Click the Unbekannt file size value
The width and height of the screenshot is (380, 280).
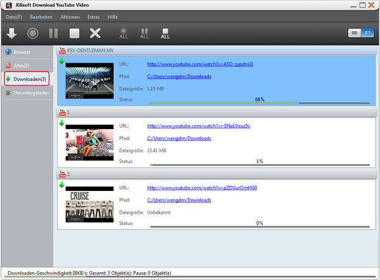pyautogui.click(x=159, y=212)
